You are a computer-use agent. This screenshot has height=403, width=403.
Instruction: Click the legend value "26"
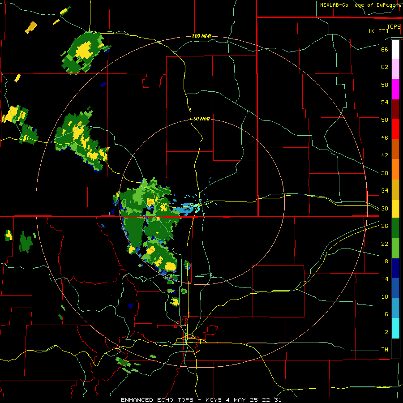(x=385, y=226)
